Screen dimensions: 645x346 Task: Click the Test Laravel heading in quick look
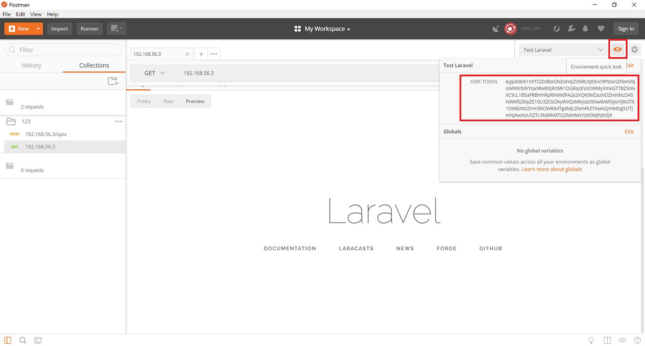[458, 65]
